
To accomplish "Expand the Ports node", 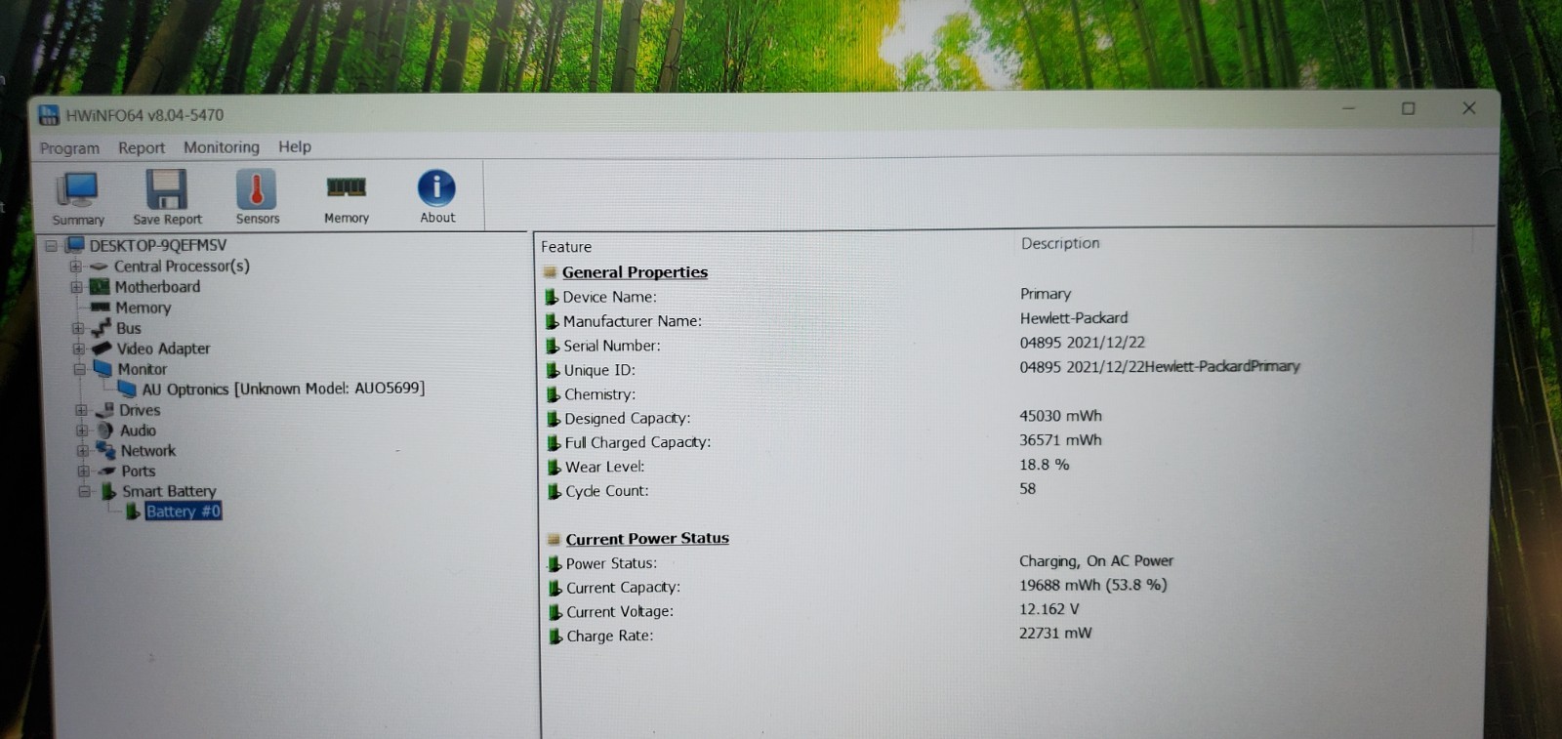I will (83, 471).
